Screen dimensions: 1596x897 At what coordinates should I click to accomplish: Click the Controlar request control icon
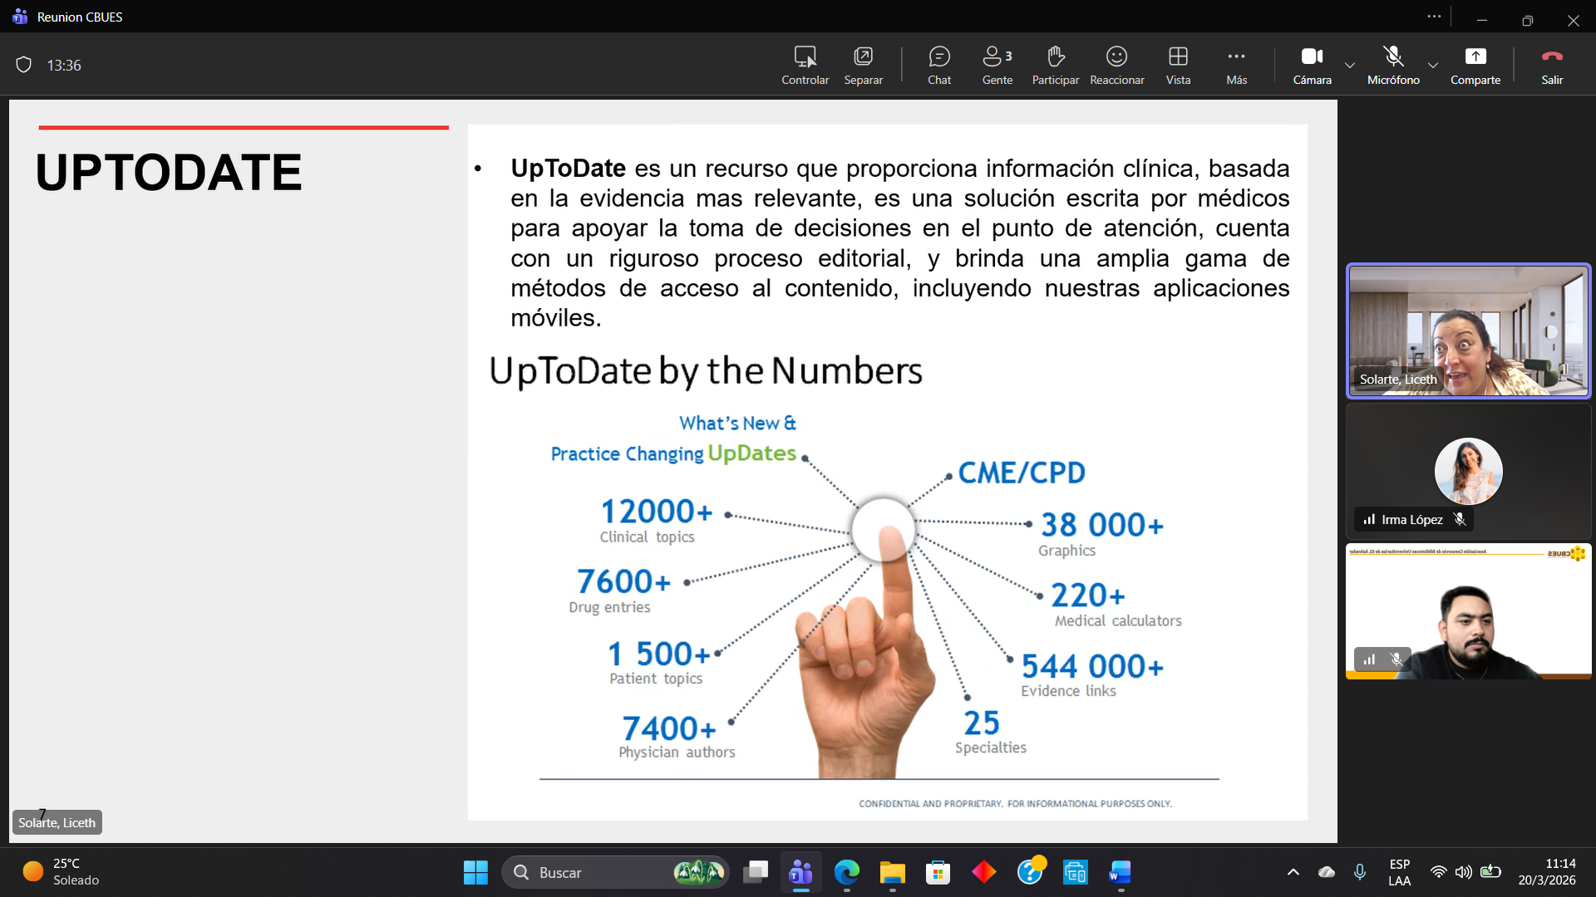pos(805,65)
